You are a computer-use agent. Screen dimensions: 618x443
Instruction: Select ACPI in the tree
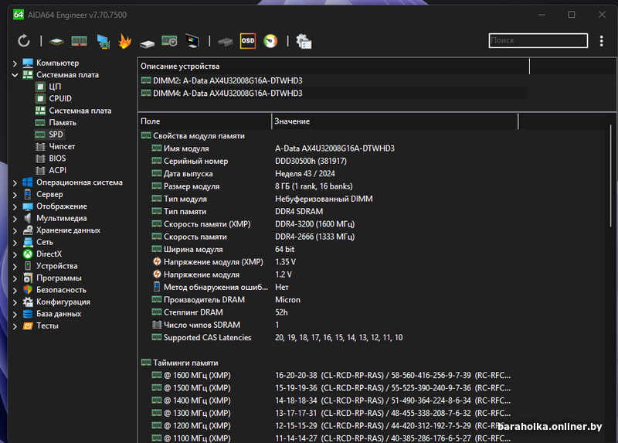coord(57,170)
